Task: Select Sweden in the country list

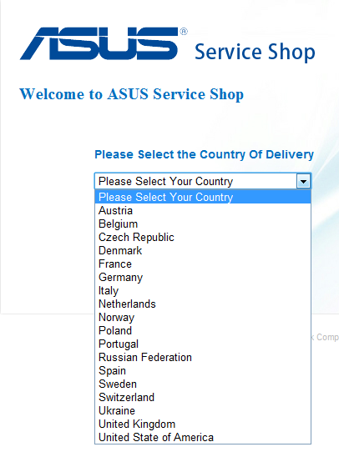Action: (x=203, y=384)
